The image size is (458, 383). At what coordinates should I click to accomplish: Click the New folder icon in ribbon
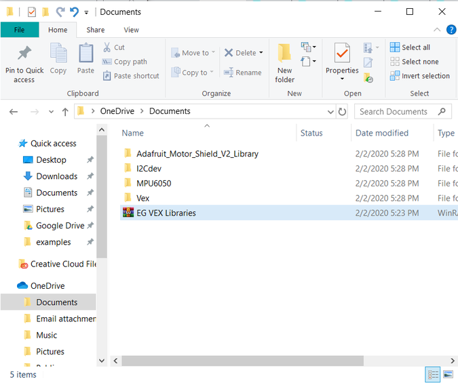tap(284, 53)
